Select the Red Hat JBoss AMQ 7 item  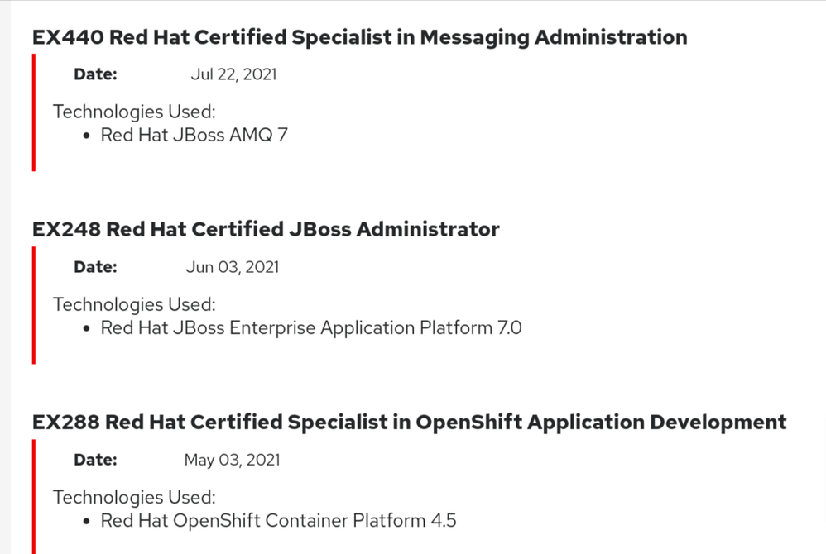pos(194,135)
